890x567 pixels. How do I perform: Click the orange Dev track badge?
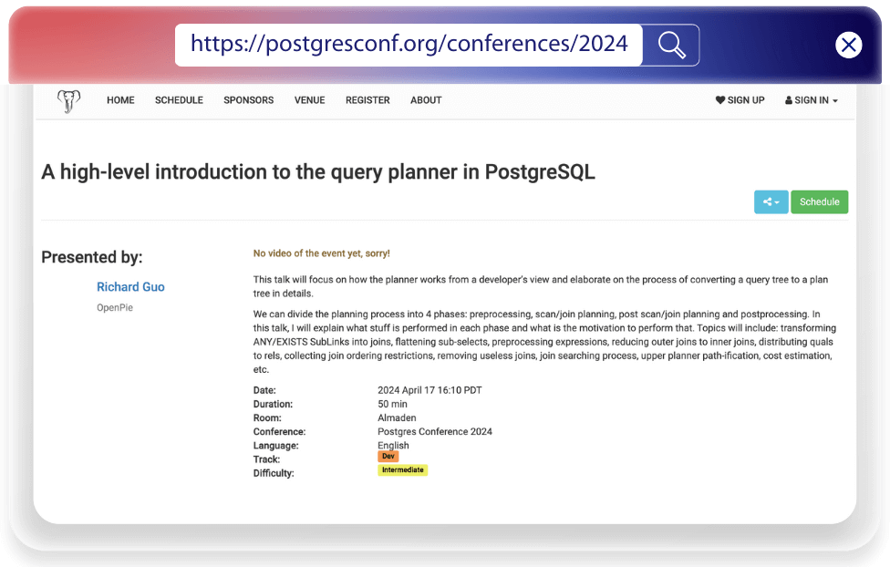tap(388, 457)
